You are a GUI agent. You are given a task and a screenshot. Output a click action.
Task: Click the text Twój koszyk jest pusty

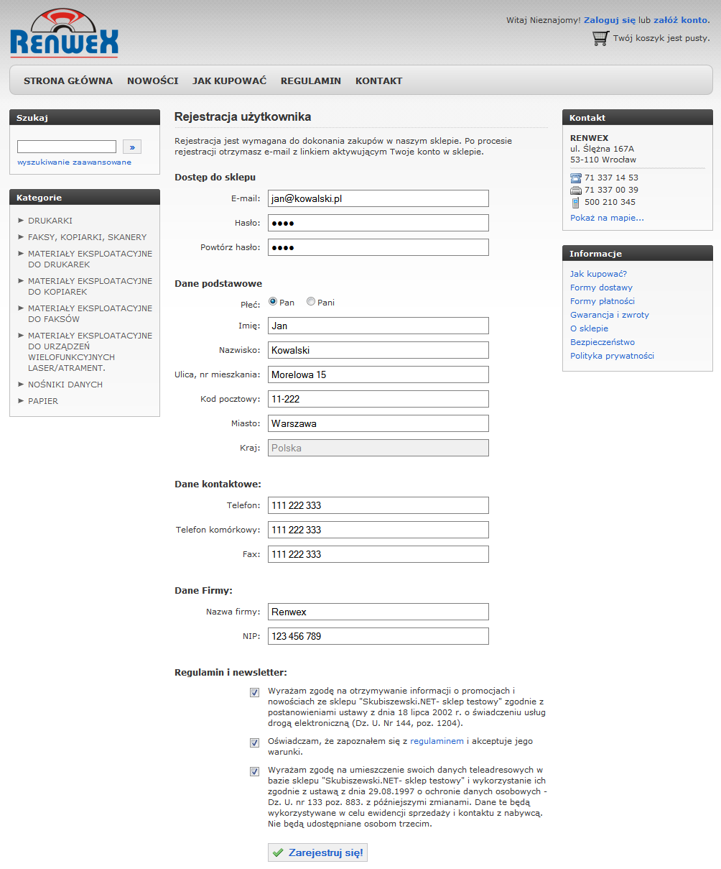coord(661,38)
